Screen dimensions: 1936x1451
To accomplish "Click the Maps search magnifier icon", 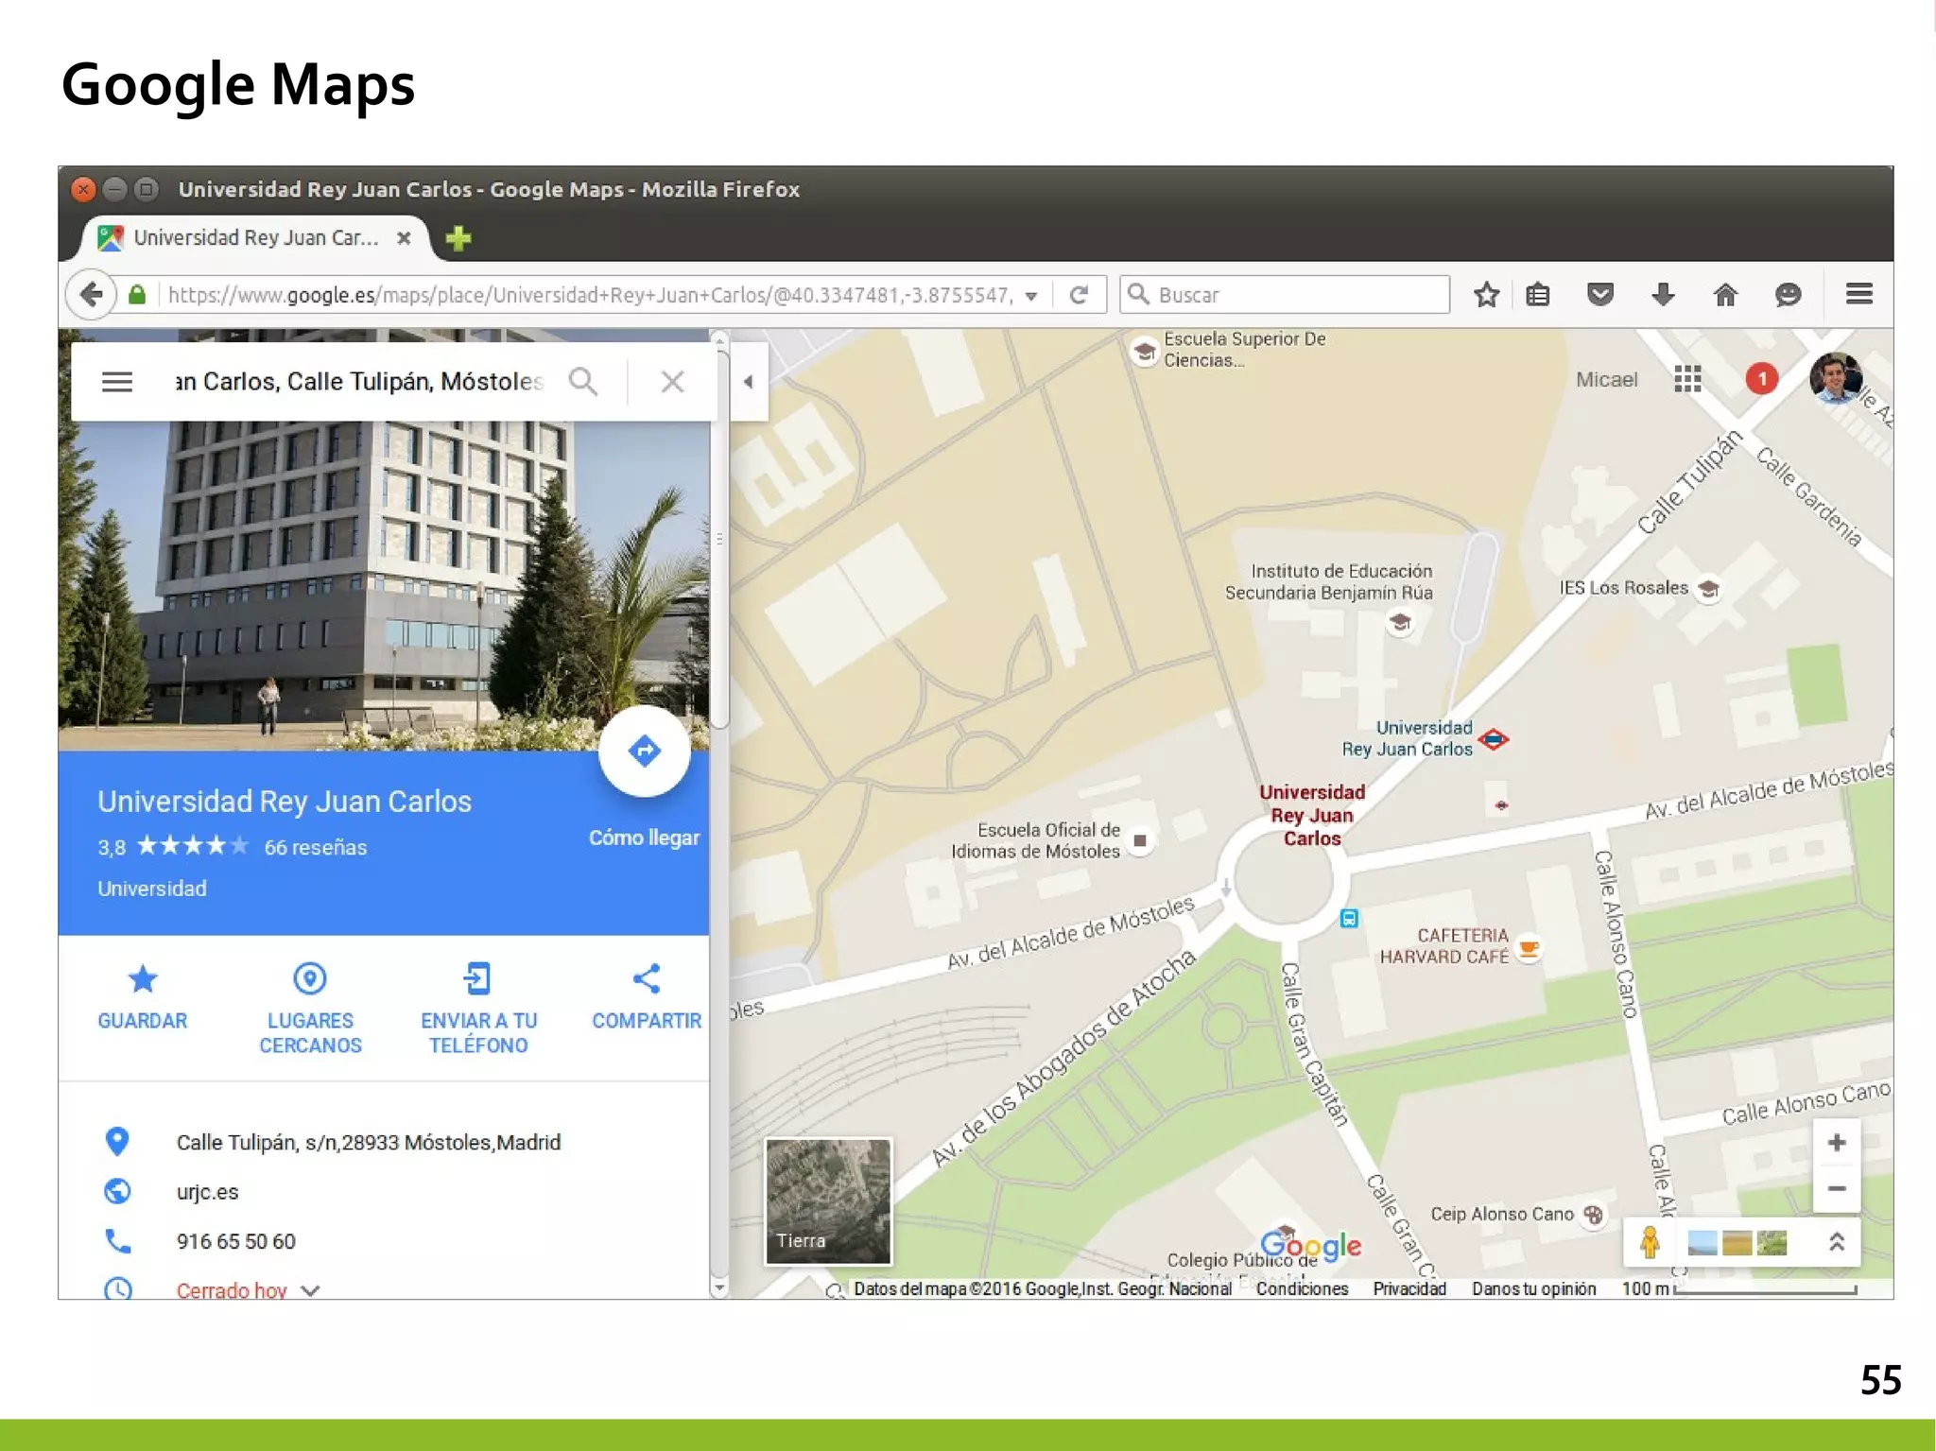I will [583, 382].
